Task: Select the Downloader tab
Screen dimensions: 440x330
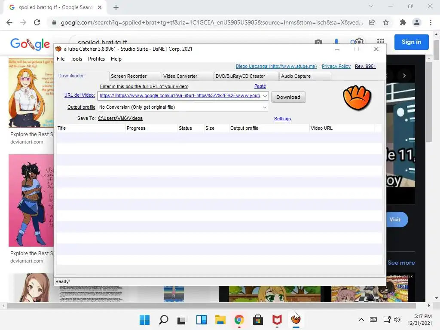Action: tap(82, 76)
